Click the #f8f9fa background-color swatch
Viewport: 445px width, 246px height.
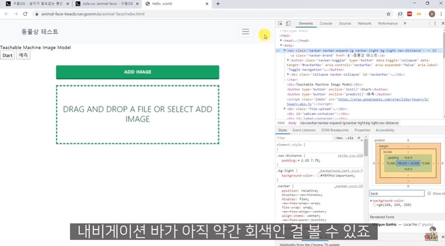pyautogui.click(x=318, y=175)
